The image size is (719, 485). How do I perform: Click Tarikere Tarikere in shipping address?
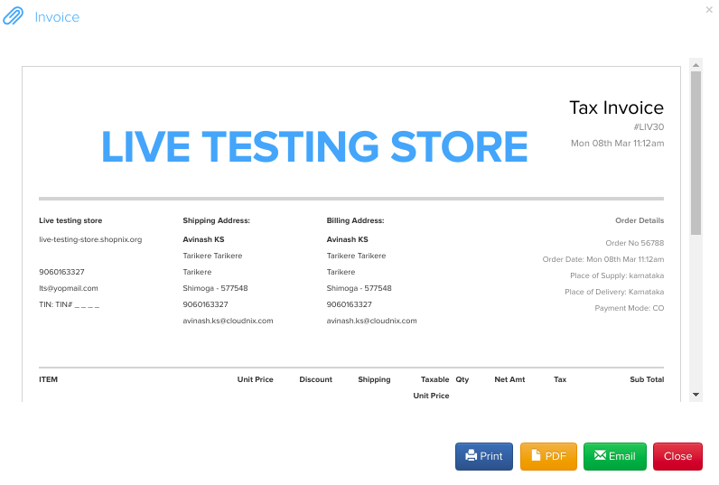tap(212, 256)
